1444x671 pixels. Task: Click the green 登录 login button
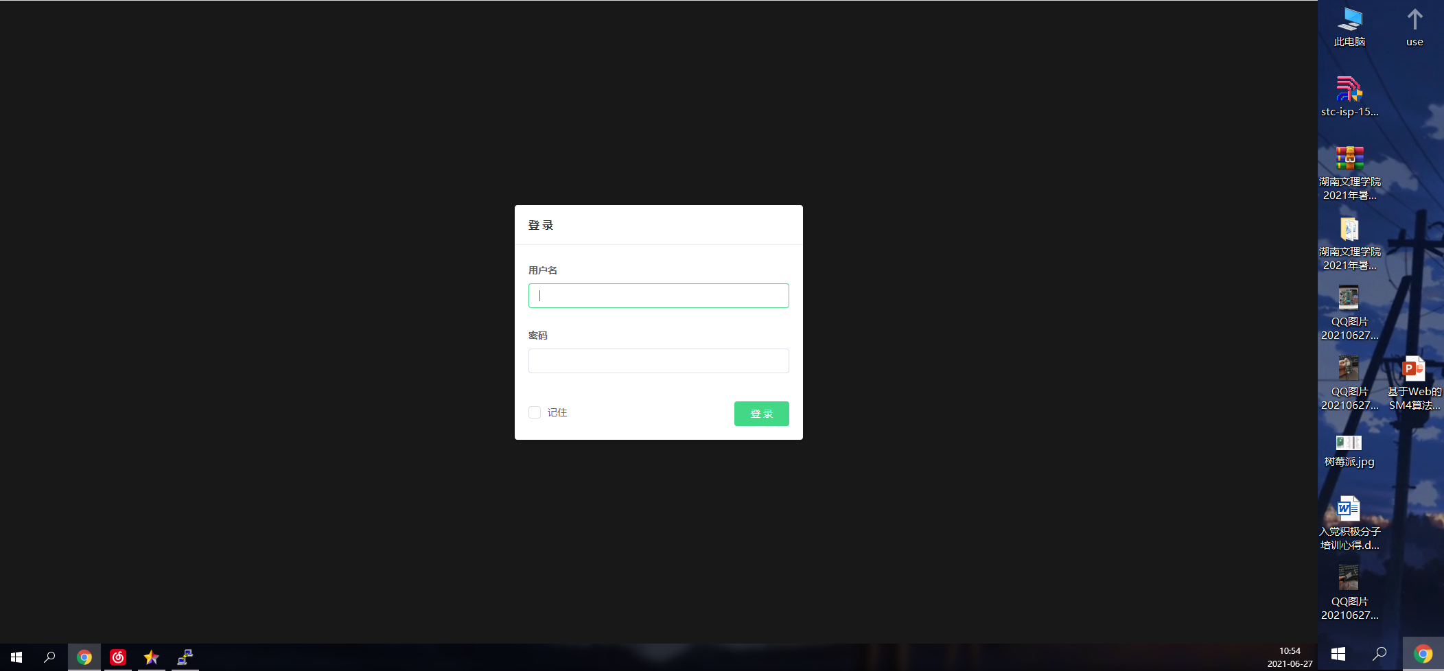tap(761, 414)
